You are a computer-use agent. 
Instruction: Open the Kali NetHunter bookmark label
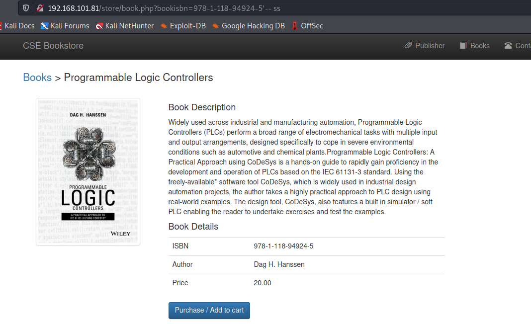(129, 26)
